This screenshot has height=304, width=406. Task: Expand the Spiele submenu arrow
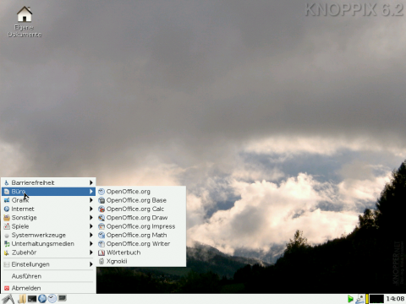(x=91, y=226)
